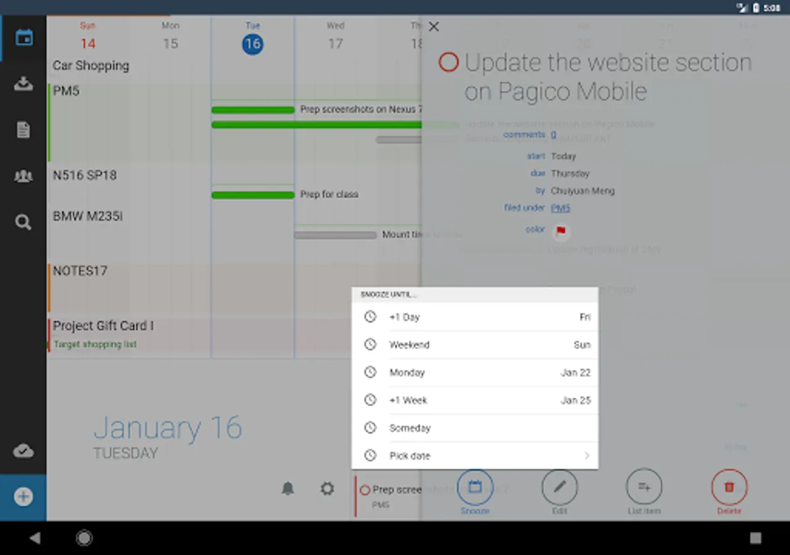
Task: Select the 'Prep for class' green bar
Action: coord(253,195)
